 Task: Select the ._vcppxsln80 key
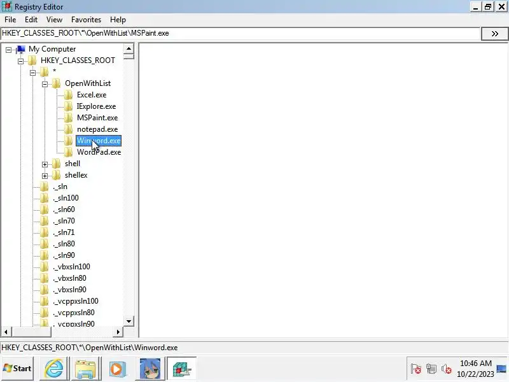tap(74, 313)
